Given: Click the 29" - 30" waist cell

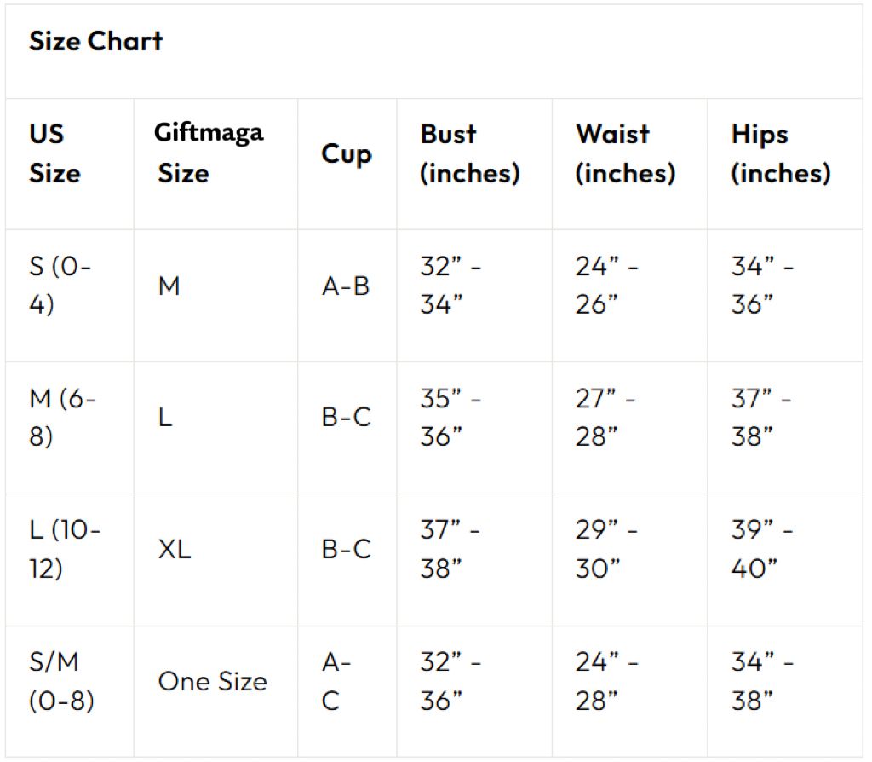Looking at the screenshot, I should point(605,550).
